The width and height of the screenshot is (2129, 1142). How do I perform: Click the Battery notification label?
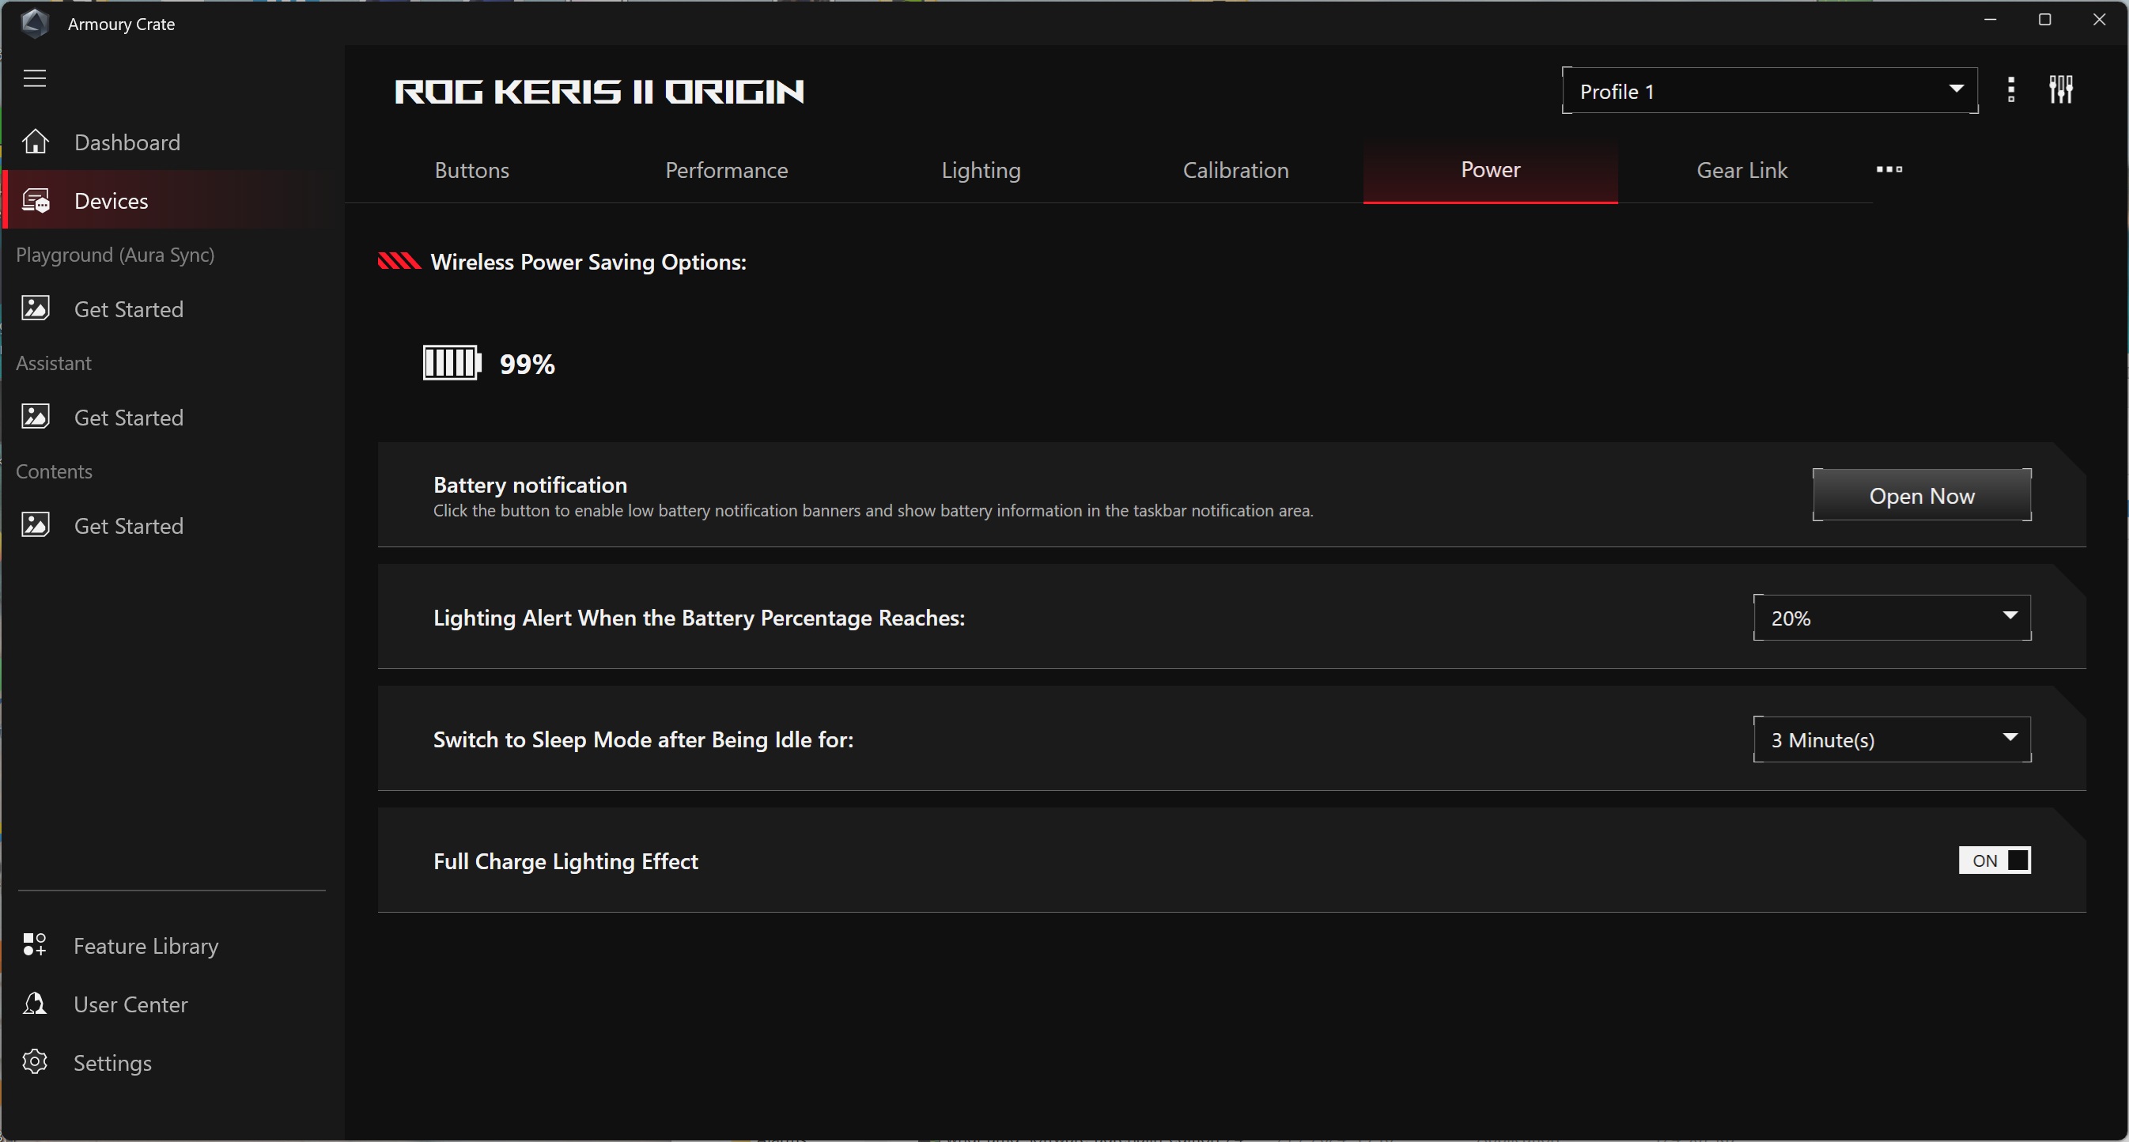(x=530, y=485)
